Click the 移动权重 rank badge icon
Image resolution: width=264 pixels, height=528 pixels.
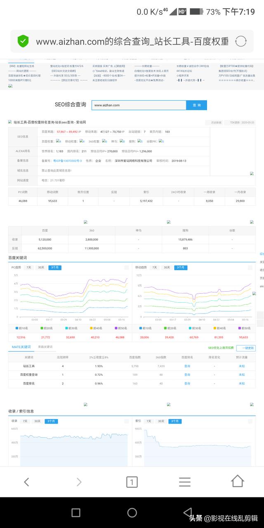coord(82,141)
